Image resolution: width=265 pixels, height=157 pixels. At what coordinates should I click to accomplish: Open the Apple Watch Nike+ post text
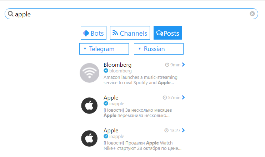(x=142, y=146)
